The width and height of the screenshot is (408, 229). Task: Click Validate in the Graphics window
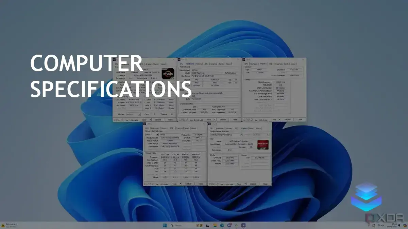[x=253, y=184]
